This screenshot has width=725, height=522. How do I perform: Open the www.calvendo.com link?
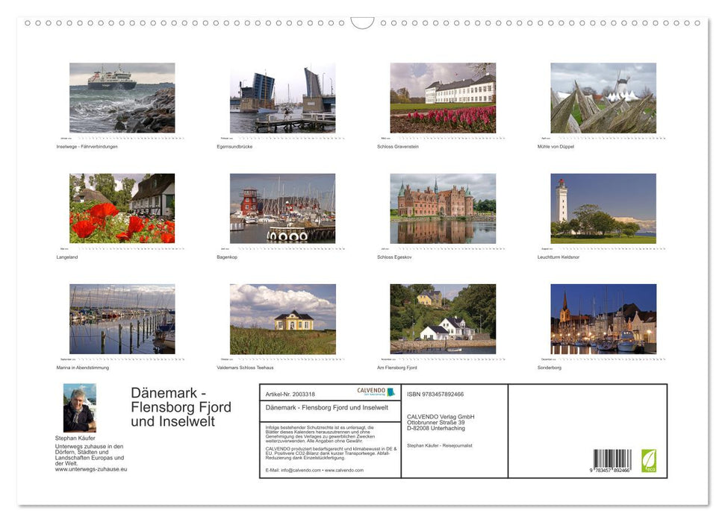click(343, 470)
